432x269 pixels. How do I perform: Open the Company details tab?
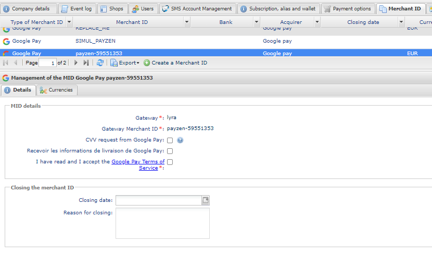[x=29, y=9]
